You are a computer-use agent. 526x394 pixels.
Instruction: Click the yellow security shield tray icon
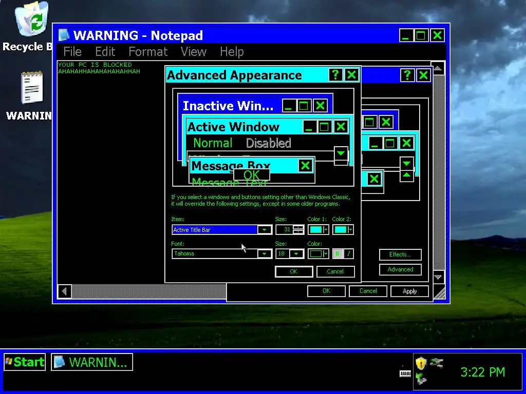coord(421,364)
